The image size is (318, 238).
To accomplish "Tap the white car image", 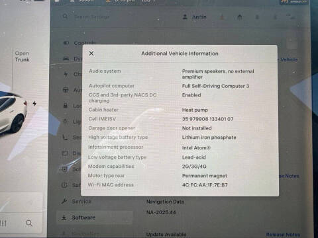I will pos(13,113).
